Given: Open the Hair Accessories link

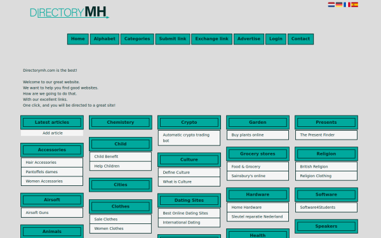Looking at the screenshot, I should tap(52, 162).
